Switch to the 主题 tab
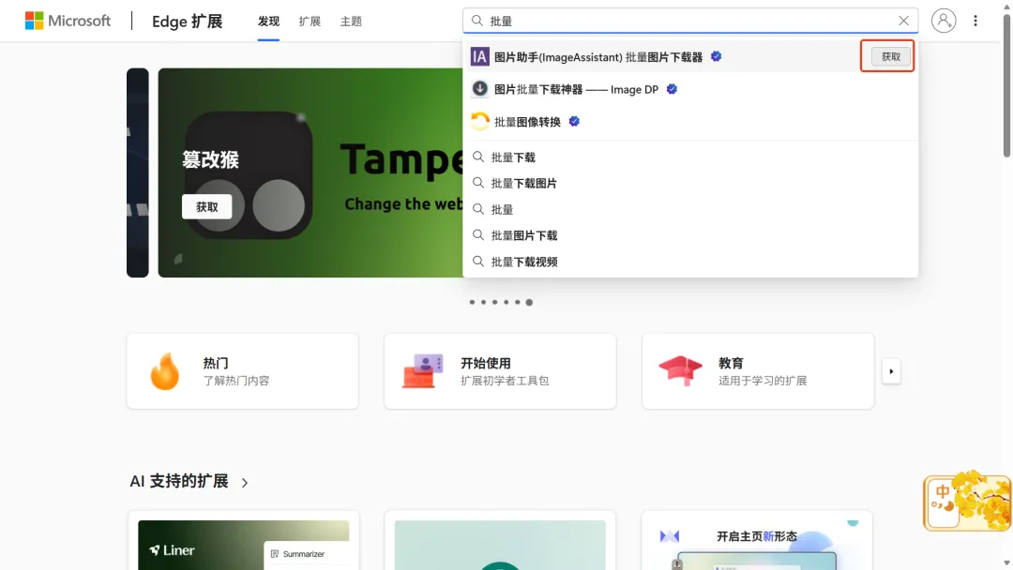Image resolution: width=1013 pixels, height=570 pixels. click(351, 22)
